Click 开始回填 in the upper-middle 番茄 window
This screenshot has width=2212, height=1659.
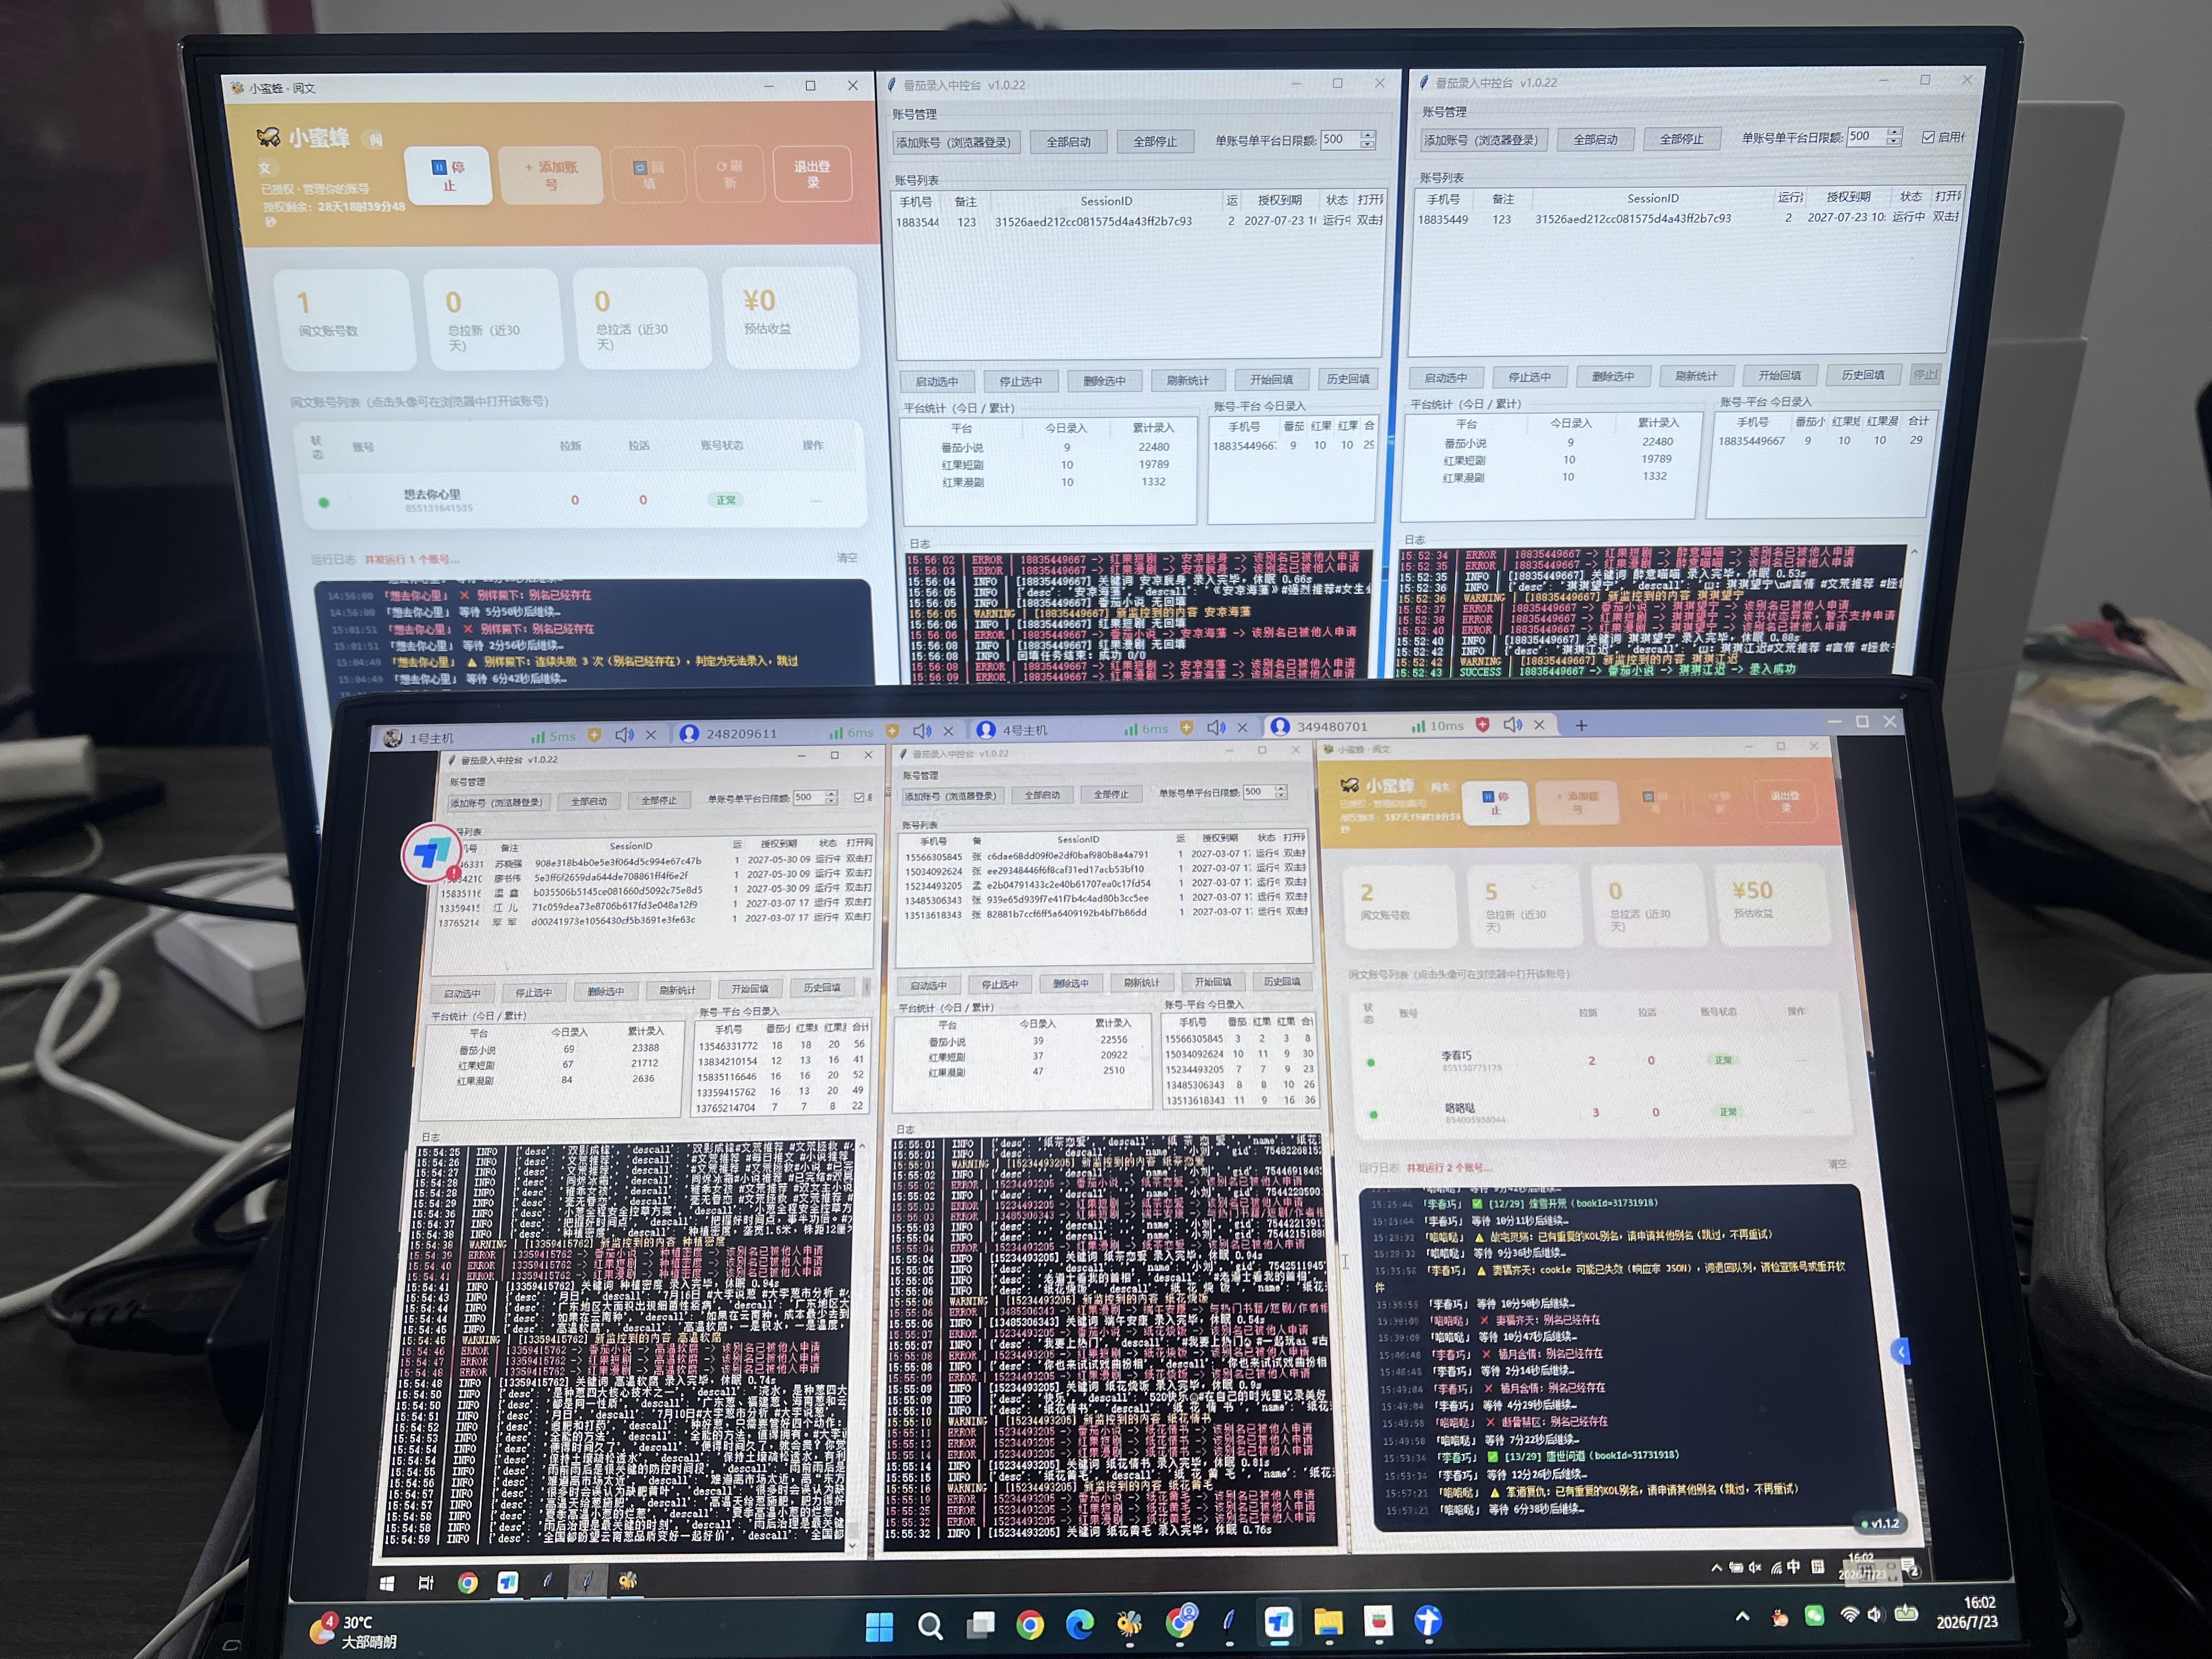(x=1271, y=380)
